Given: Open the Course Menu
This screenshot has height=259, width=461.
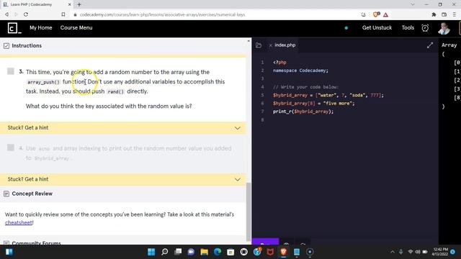Looking at the screenshot, I should click(76, 27).
